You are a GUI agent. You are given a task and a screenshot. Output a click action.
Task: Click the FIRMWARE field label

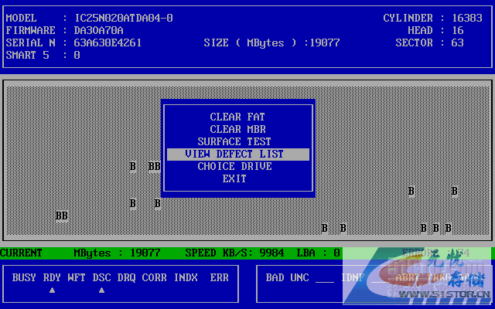(x=30, y=30)
